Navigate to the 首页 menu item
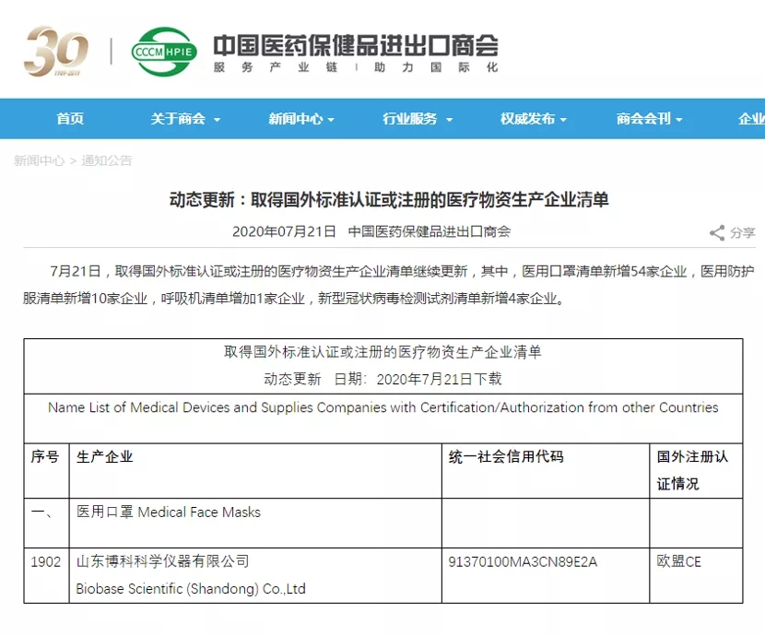 tap(70, 118)
